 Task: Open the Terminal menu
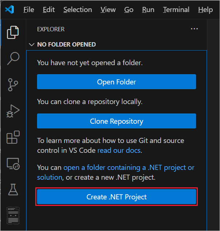(176, 9)
